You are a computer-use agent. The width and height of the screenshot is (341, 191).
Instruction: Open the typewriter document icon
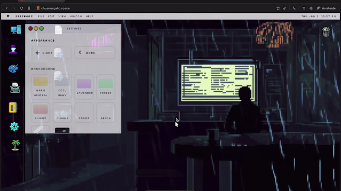pyautogui.click(x=15, y=88)
